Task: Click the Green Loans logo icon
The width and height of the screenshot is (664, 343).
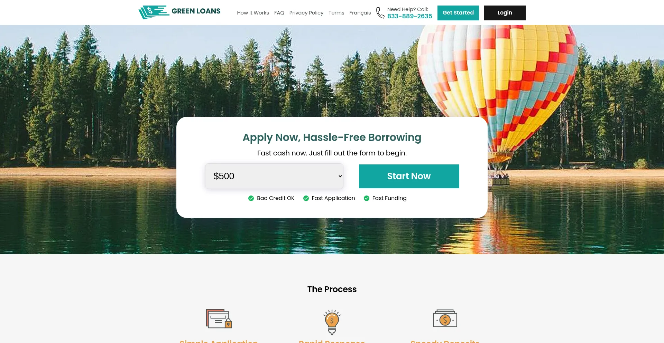Action: pyautogui.click(x=154, y=12)
